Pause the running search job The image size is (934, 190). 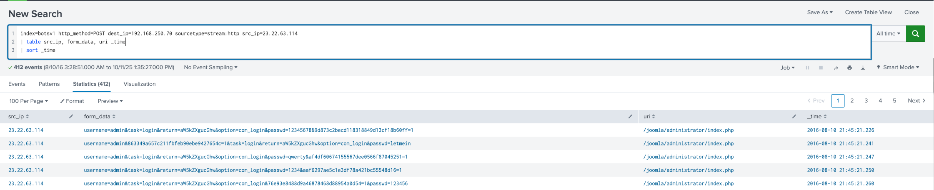click(807, 67)
